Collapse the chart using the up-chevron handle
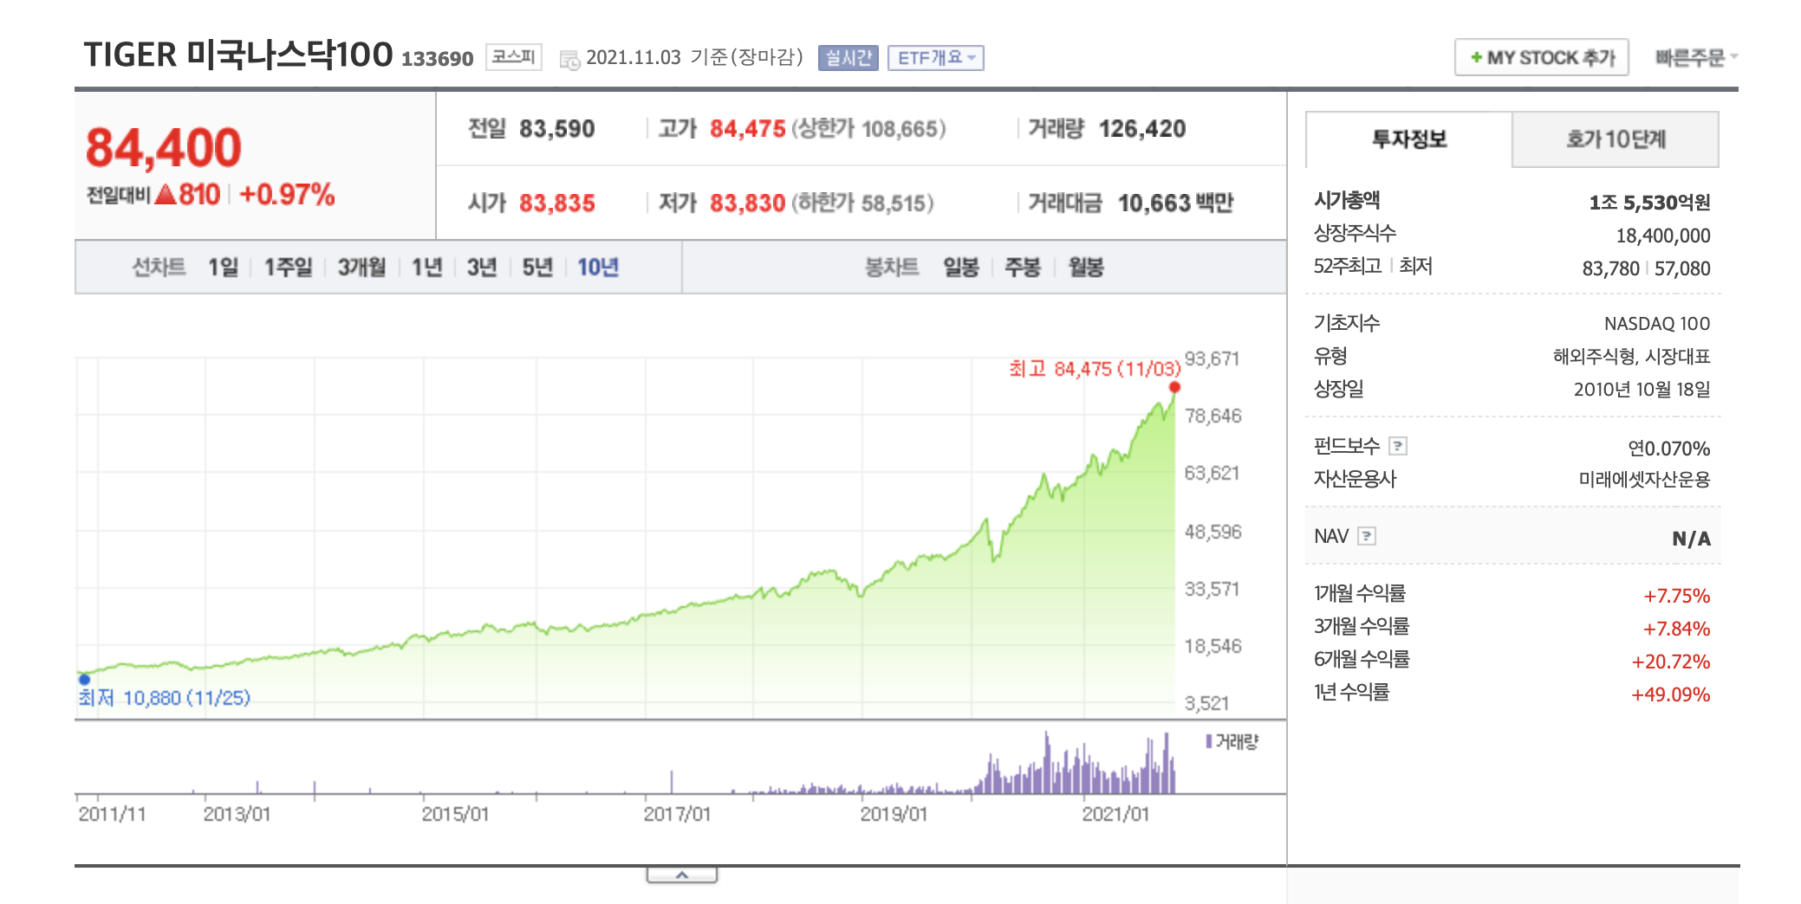 point(682,875)
